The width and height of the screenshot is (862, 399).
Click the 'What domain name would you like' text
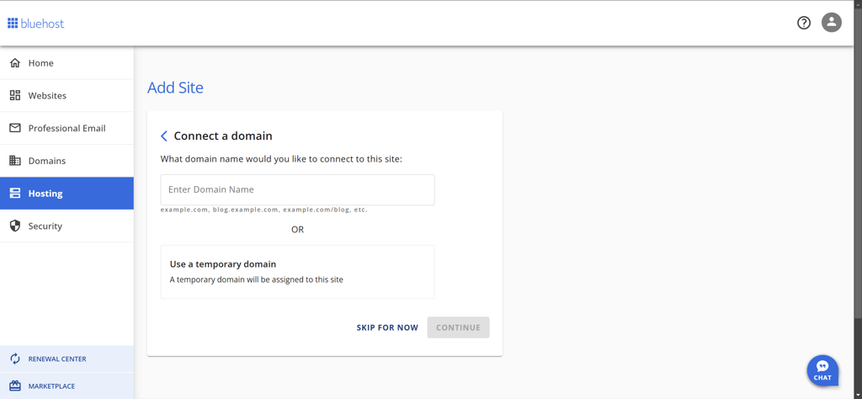pyautogui.click(x=281, y=159)
